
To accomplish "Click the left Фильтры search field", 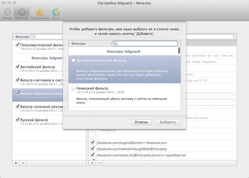I will [48, 37].
